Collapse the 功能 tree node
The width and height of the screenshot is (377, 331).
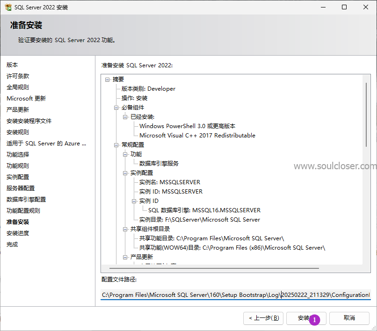(x=125, y=154)
